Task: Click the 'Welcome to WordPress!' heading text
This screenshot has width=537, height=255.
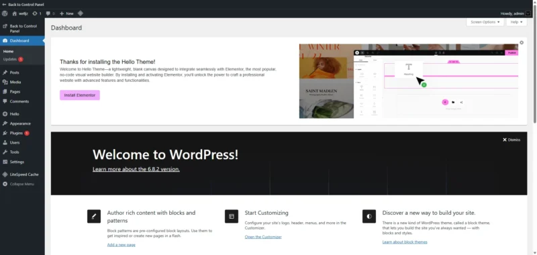Action: (x=165, y=155)
